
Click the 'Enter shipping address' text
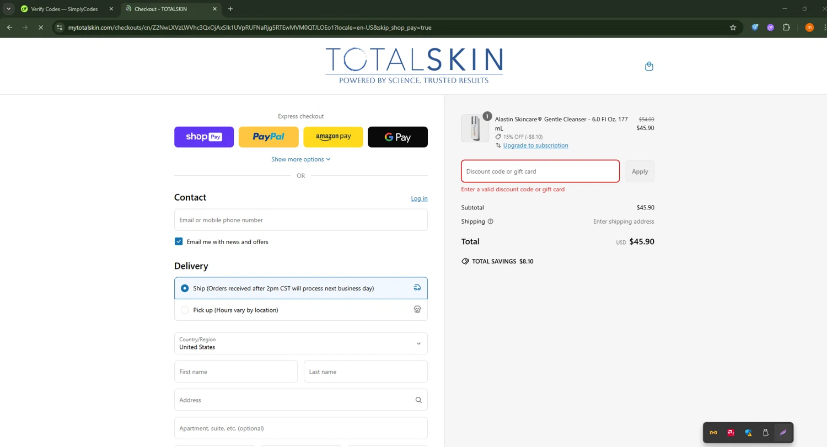point(624,222)
